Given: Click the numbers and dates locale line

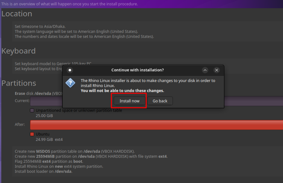Looking at the screenshot, I should (x=84, y=37).
